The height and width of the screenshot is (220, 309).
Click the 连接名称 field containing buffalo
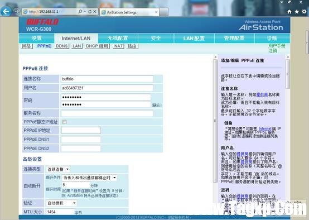tap(107, 79)
